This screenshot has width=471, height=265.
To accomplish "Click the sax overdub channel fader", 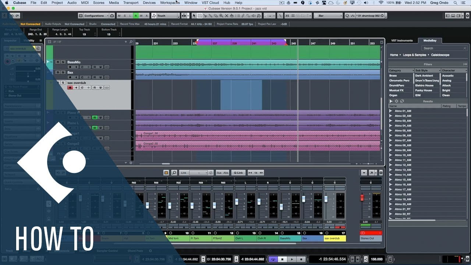I will pyautogui.click(x=326, y=199).
